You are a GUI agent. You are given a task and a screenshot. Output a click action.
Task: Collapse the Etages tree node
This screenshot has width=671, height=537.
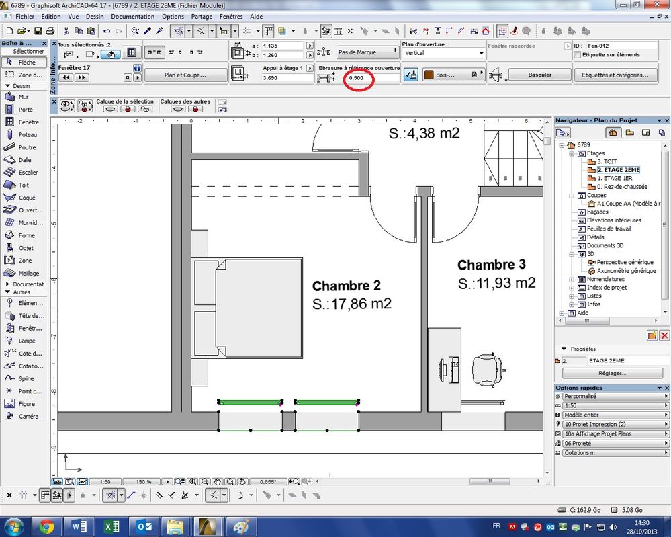tap(572, 153)
